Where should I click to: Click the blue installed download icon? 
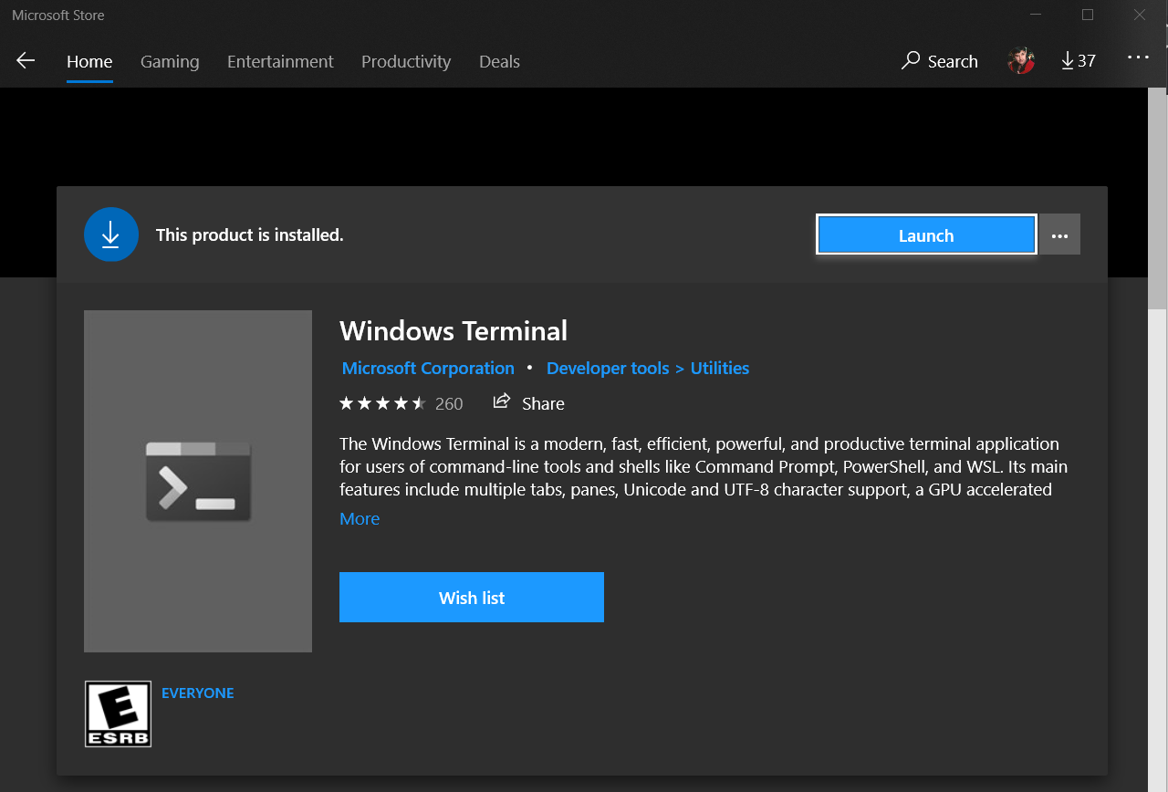110,234
